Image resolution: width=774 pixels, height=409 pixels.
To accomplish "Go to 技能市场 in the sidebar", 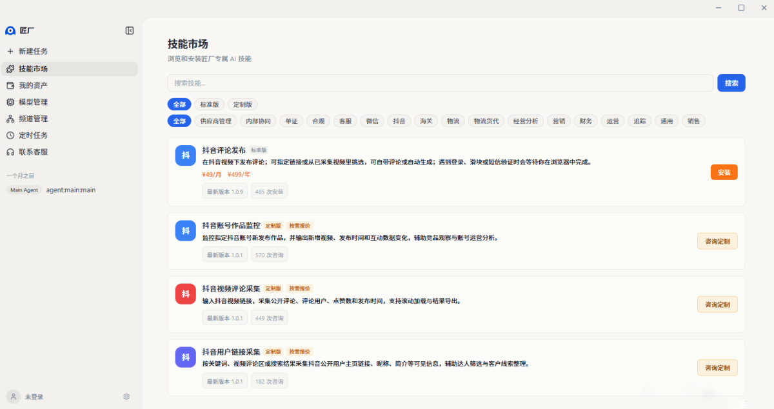I will tap(69, 69).
